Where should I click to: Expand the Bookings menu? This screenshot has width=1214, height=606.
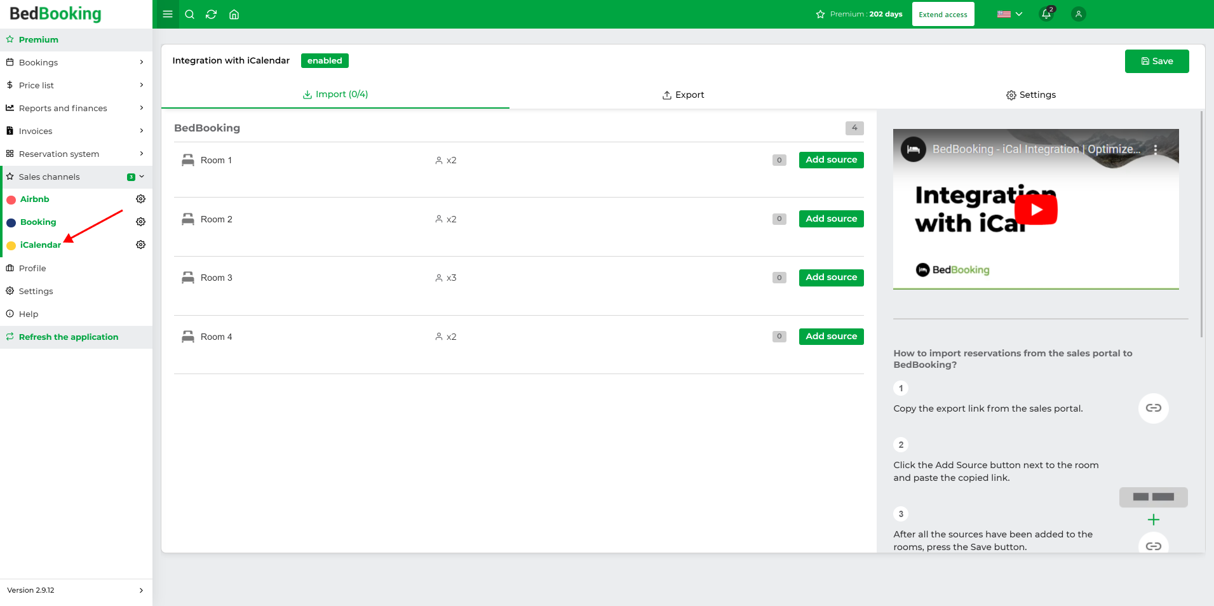(x=76, y=62)
